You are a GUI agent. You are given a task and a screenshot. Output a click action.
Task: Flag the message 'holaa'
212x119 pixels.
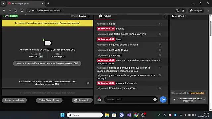[x=160, y=24]
